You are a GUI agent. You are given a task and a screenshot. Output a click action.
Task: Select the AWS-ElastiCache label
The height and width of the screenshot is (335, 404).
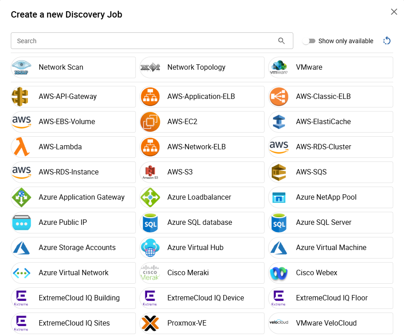323,122
